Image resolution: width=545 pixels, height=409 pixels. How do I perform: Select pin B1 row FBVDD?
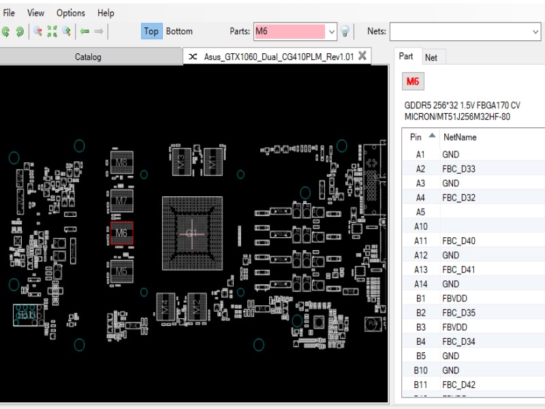pyautogui.click(x=473, y=299)
